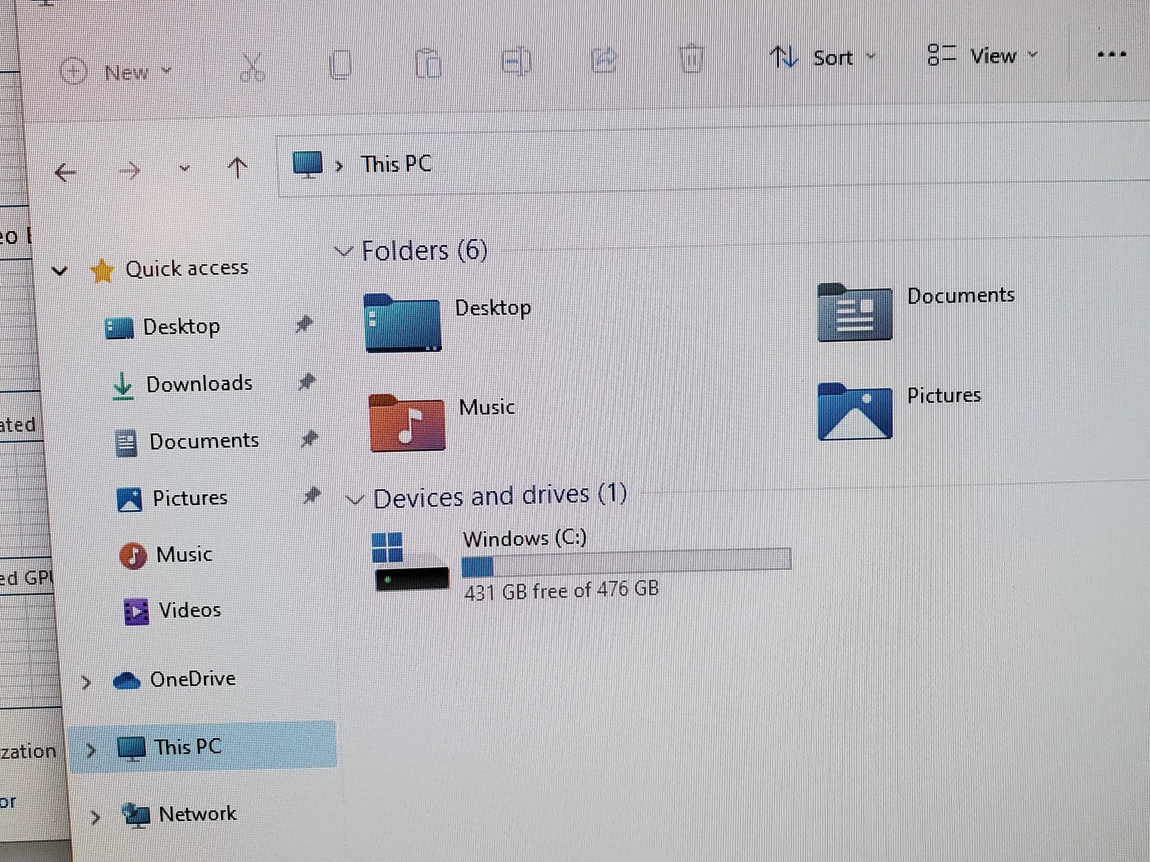This screenshot has height=862, width=1150.
Task: Select the Pictures folder icon in main pane
Action: 855,411
